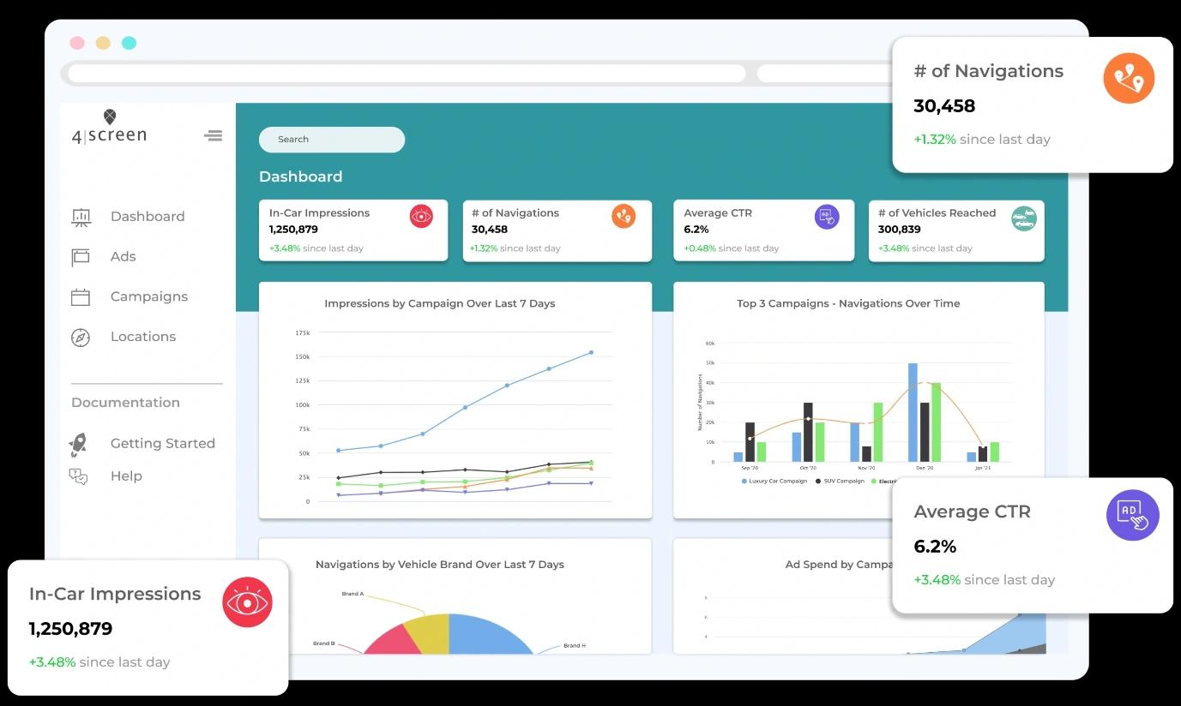The height and width of the screenshot is (706, 1181).
Task: Click the Getting Started rocket icon
Action: click(x=78, y=444)
